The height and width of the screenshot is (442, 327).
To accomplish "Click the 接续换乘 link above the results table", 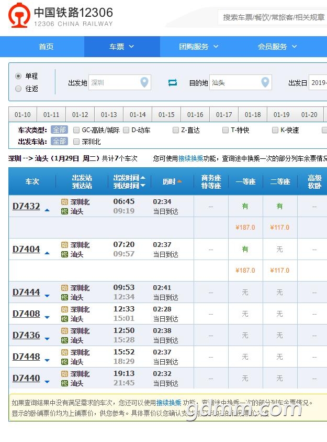I will [190, 158].
